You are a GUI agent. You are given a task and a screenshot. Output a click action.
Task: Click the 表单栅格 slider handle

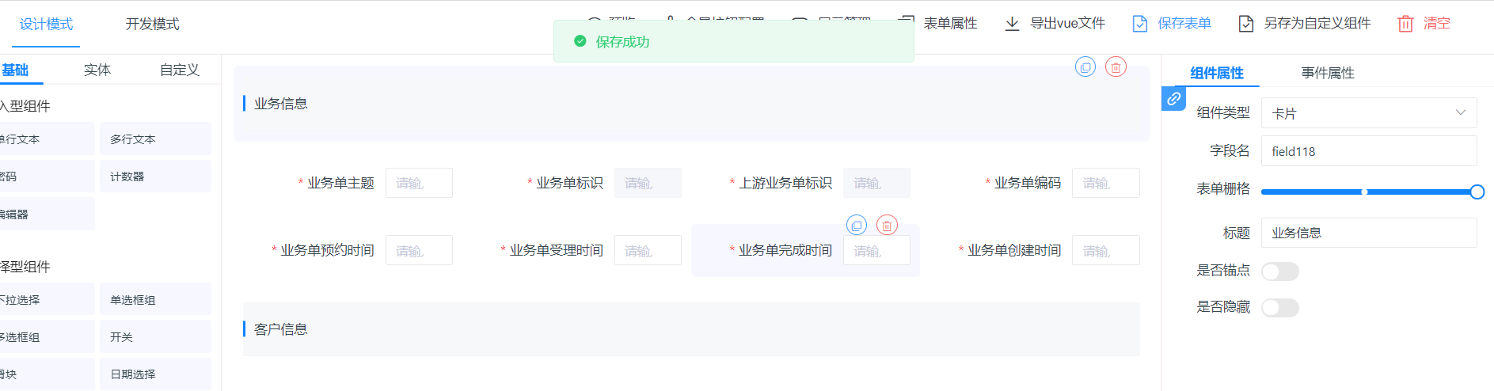click(1477, 192)
